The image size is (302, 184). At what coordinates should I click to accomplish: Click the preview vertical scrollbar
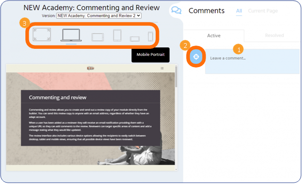coord(176,77)
